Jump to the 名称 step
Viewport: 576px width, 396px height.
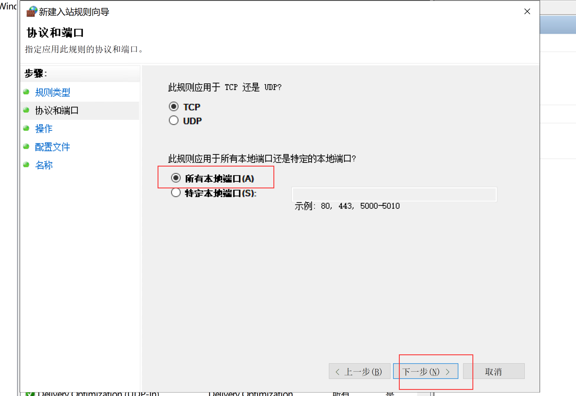[x=43, y=165]
